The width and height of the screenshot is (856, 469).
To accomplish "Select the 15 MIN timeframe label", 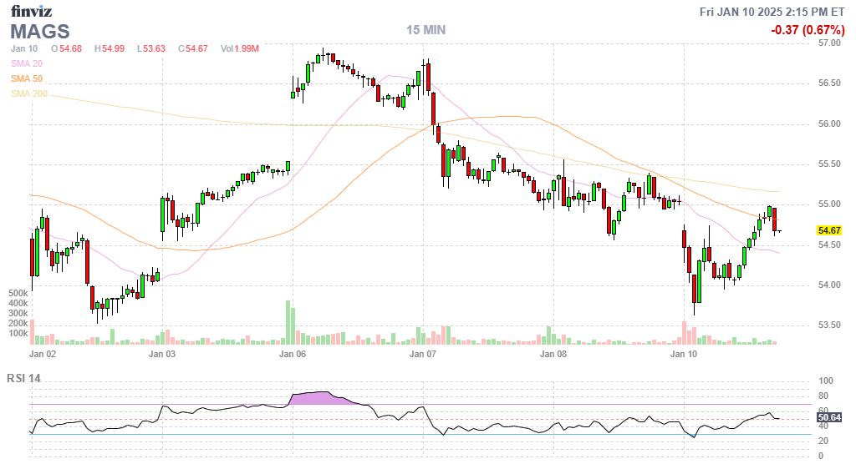I will (425, 29).
